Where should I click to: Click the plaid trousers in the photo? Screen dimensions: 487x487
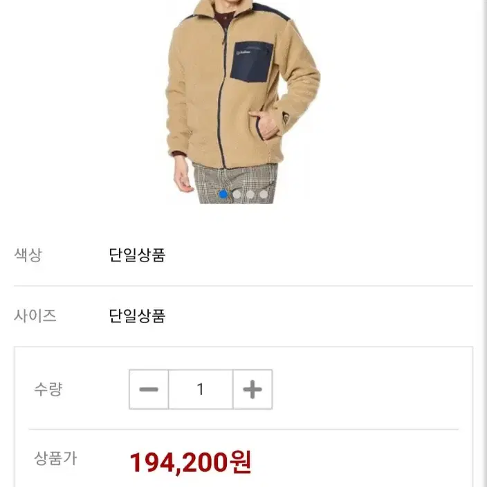point(235,184)
